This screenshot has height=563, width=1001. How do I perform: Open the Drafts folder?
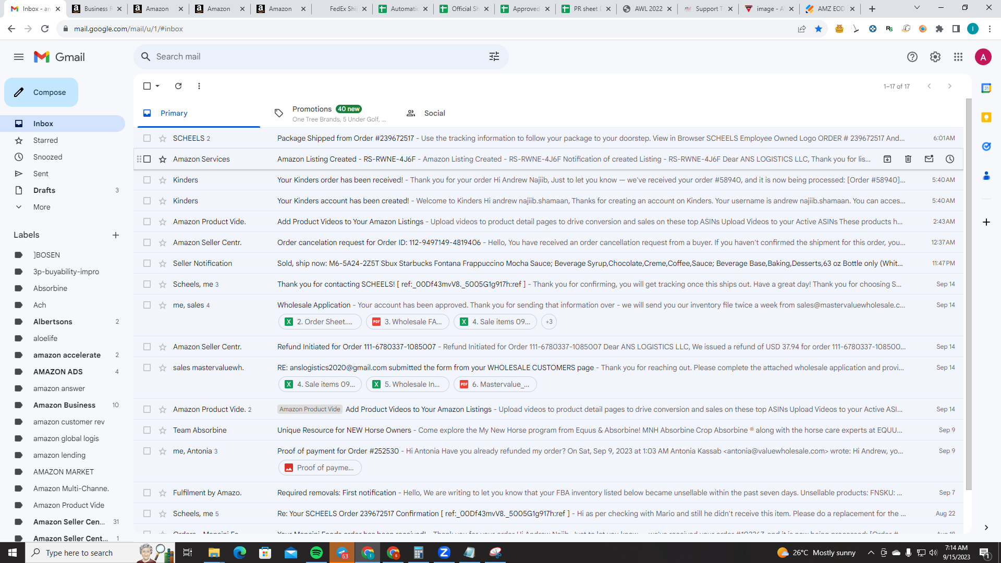[x=63, y=190]
